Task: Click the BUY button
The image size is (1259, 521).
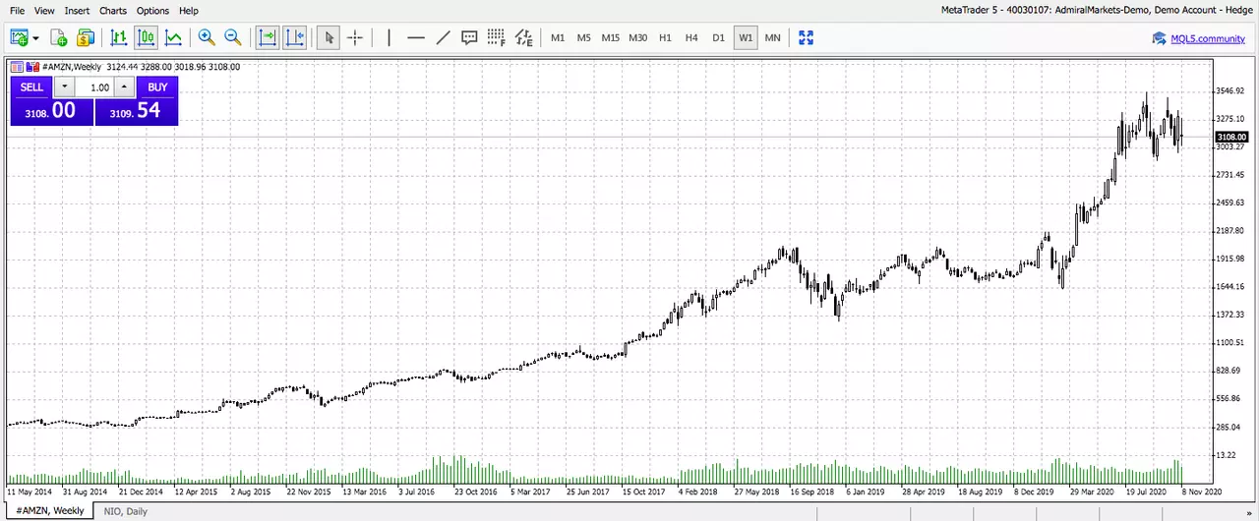Action: point(157,87)
